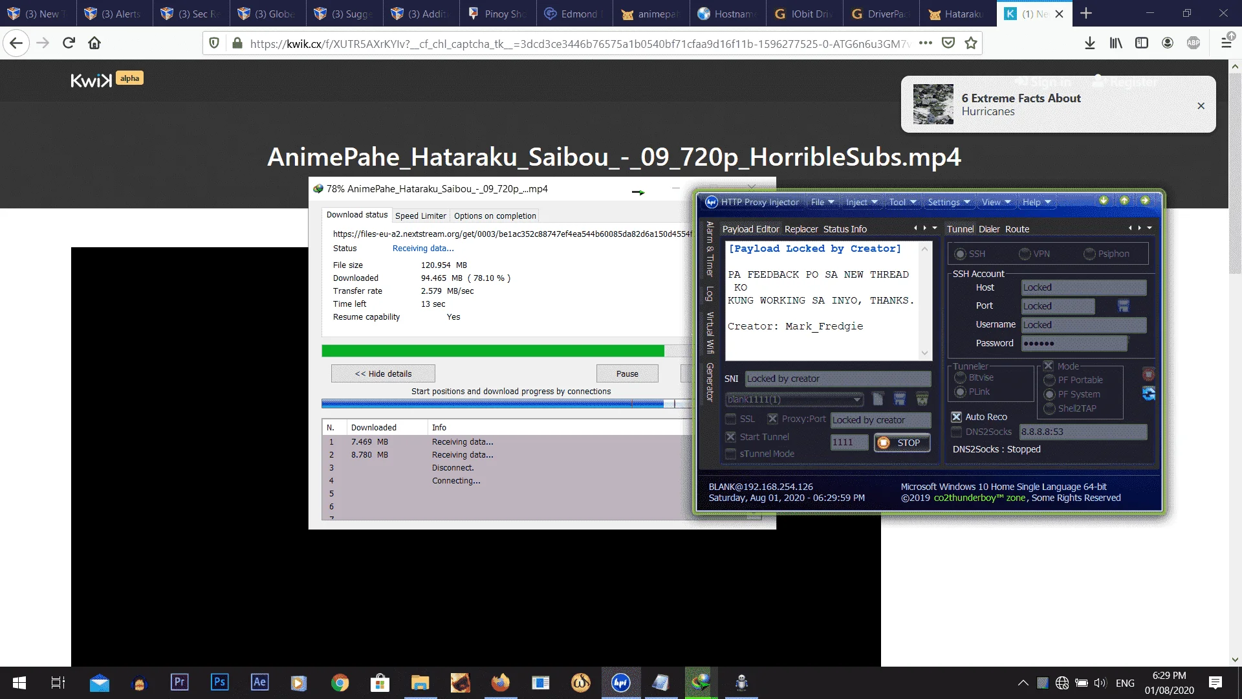This screenshot has width=1242, height=699.
Task: Pause the download
Action: coord(627,373)
